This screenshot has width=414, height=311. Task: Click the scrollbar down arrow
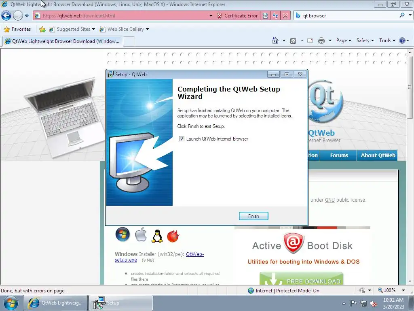click(x=410, y=281)
